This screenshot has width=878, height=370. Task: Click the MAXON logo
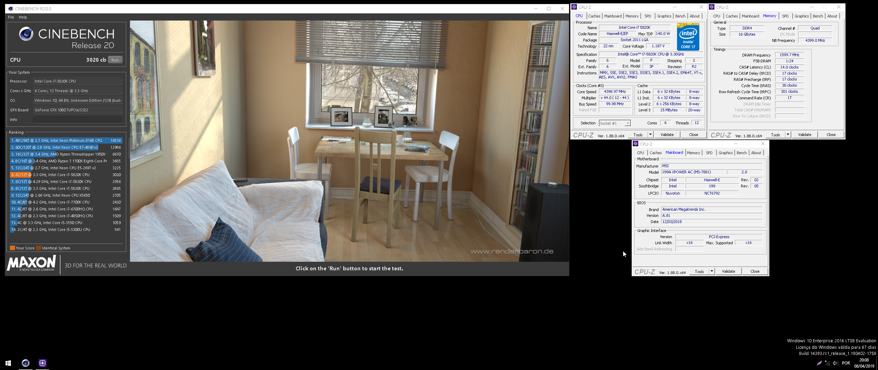pos(31,263)
